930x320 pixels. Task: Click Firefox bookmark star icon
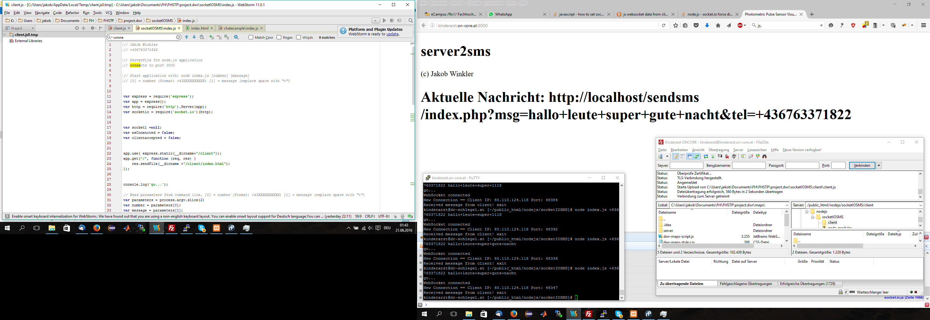675,26
